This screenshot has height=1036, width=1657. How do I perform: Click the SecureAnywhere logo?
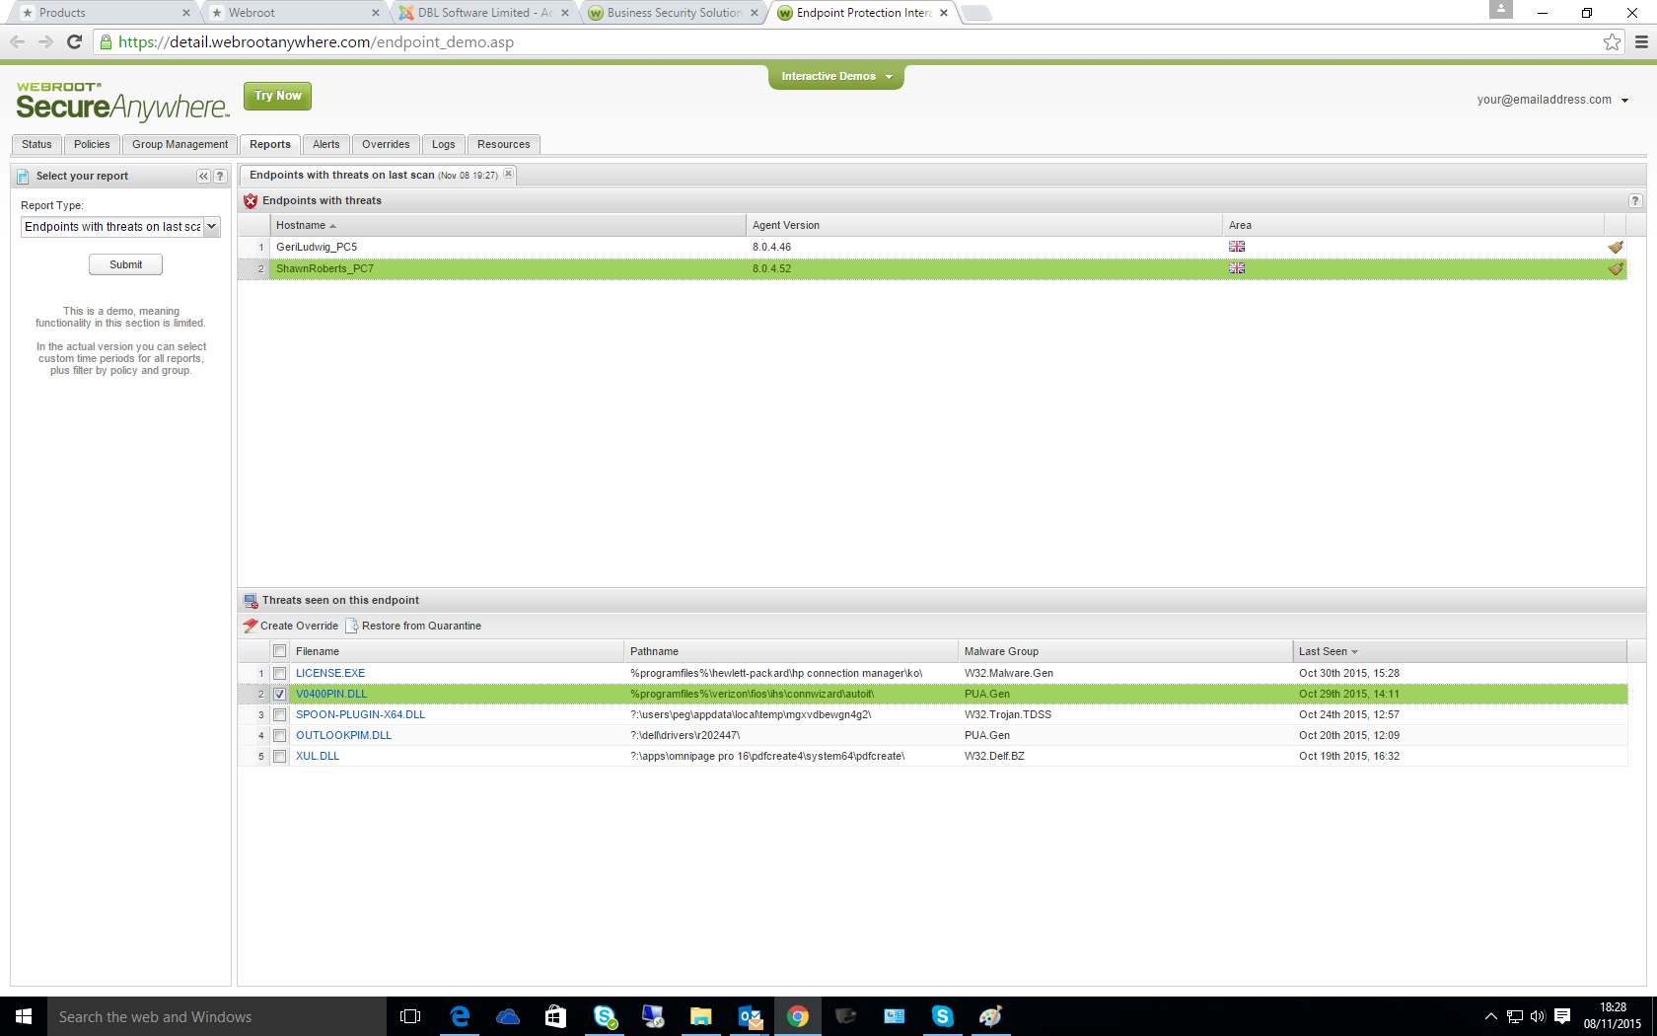click(122, 101)
